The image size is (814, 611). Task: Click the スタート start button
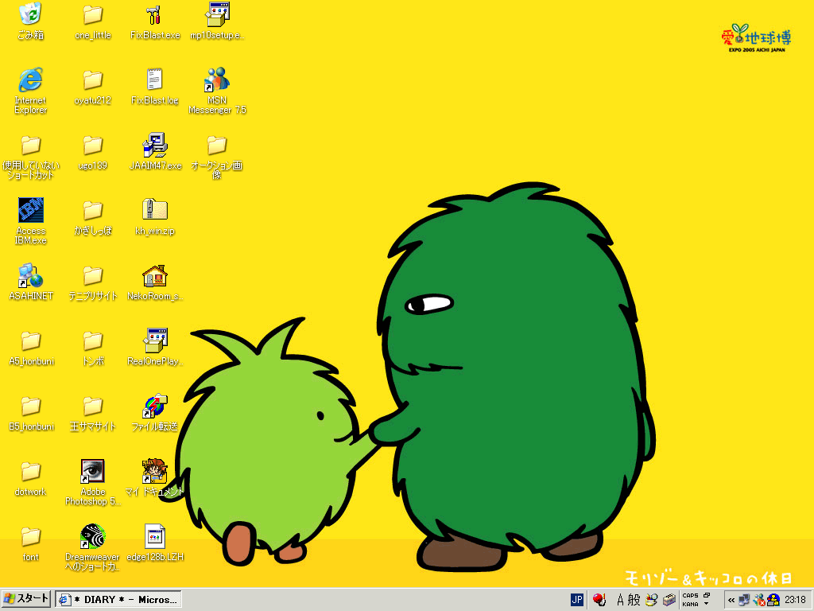26,599
